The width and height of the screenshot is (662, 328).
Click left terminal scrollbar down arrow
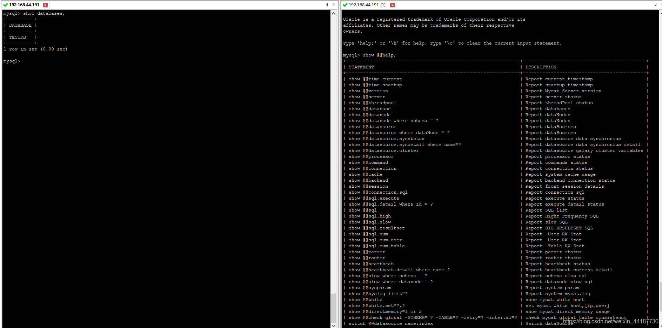(x=333, y=326)
